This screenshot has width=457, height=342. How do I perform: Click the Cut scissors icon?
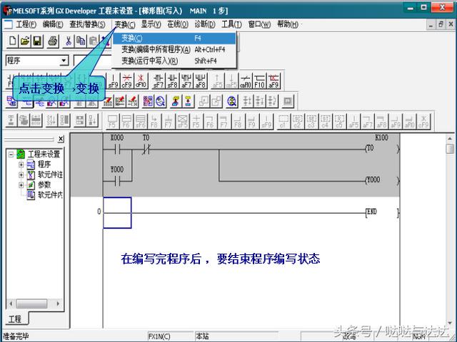[69, 41]
